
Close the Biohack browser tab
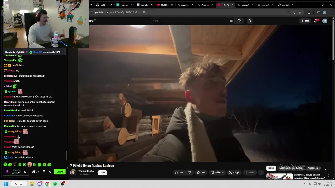(x=293, y=5)
